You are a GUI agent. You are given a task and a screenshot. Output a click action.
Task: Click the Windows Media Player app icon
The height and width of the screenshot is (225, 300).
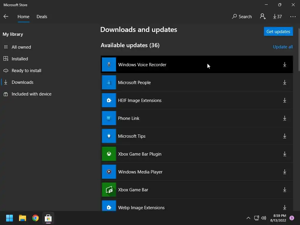(x=109, y=172)
